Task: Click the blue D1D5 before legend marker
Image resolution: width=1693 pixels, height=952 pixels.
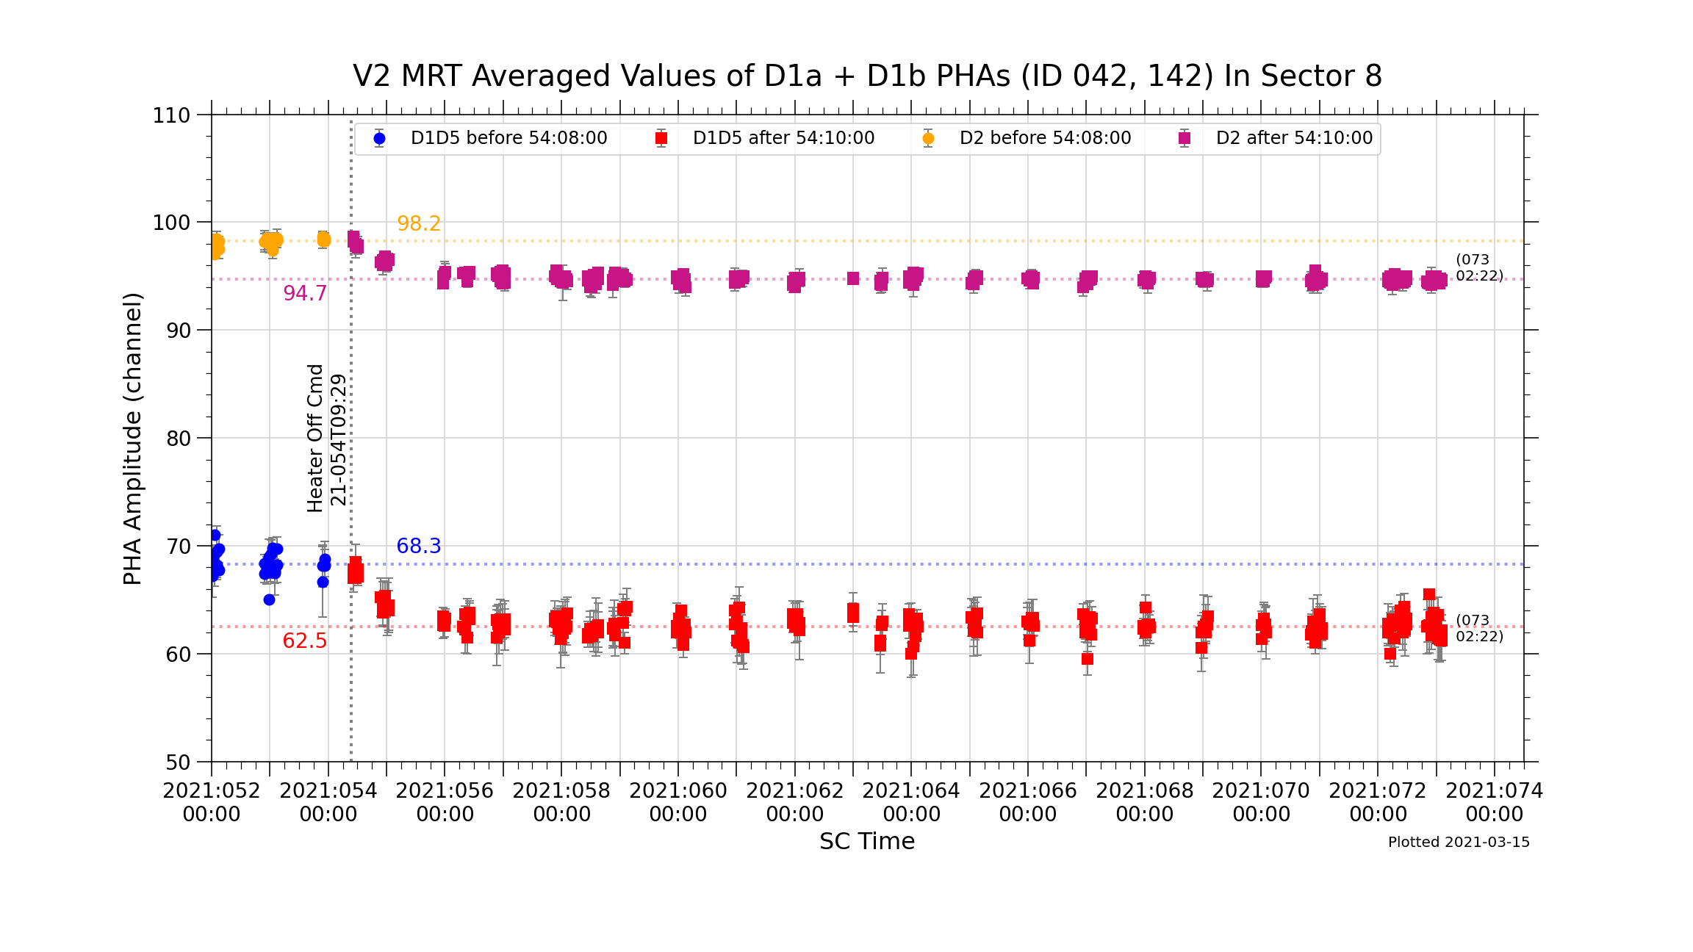Action: [379, 138]
